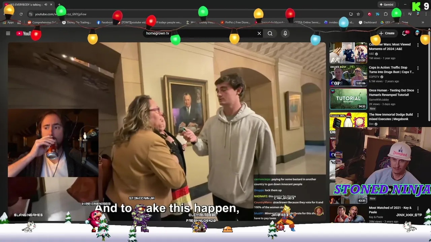Open YouTube notifications bell

(405, 33)
